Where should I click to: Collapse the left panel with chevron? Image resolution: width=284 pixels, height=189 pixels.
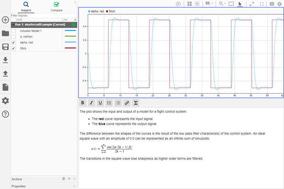click(x=75, y=2)
